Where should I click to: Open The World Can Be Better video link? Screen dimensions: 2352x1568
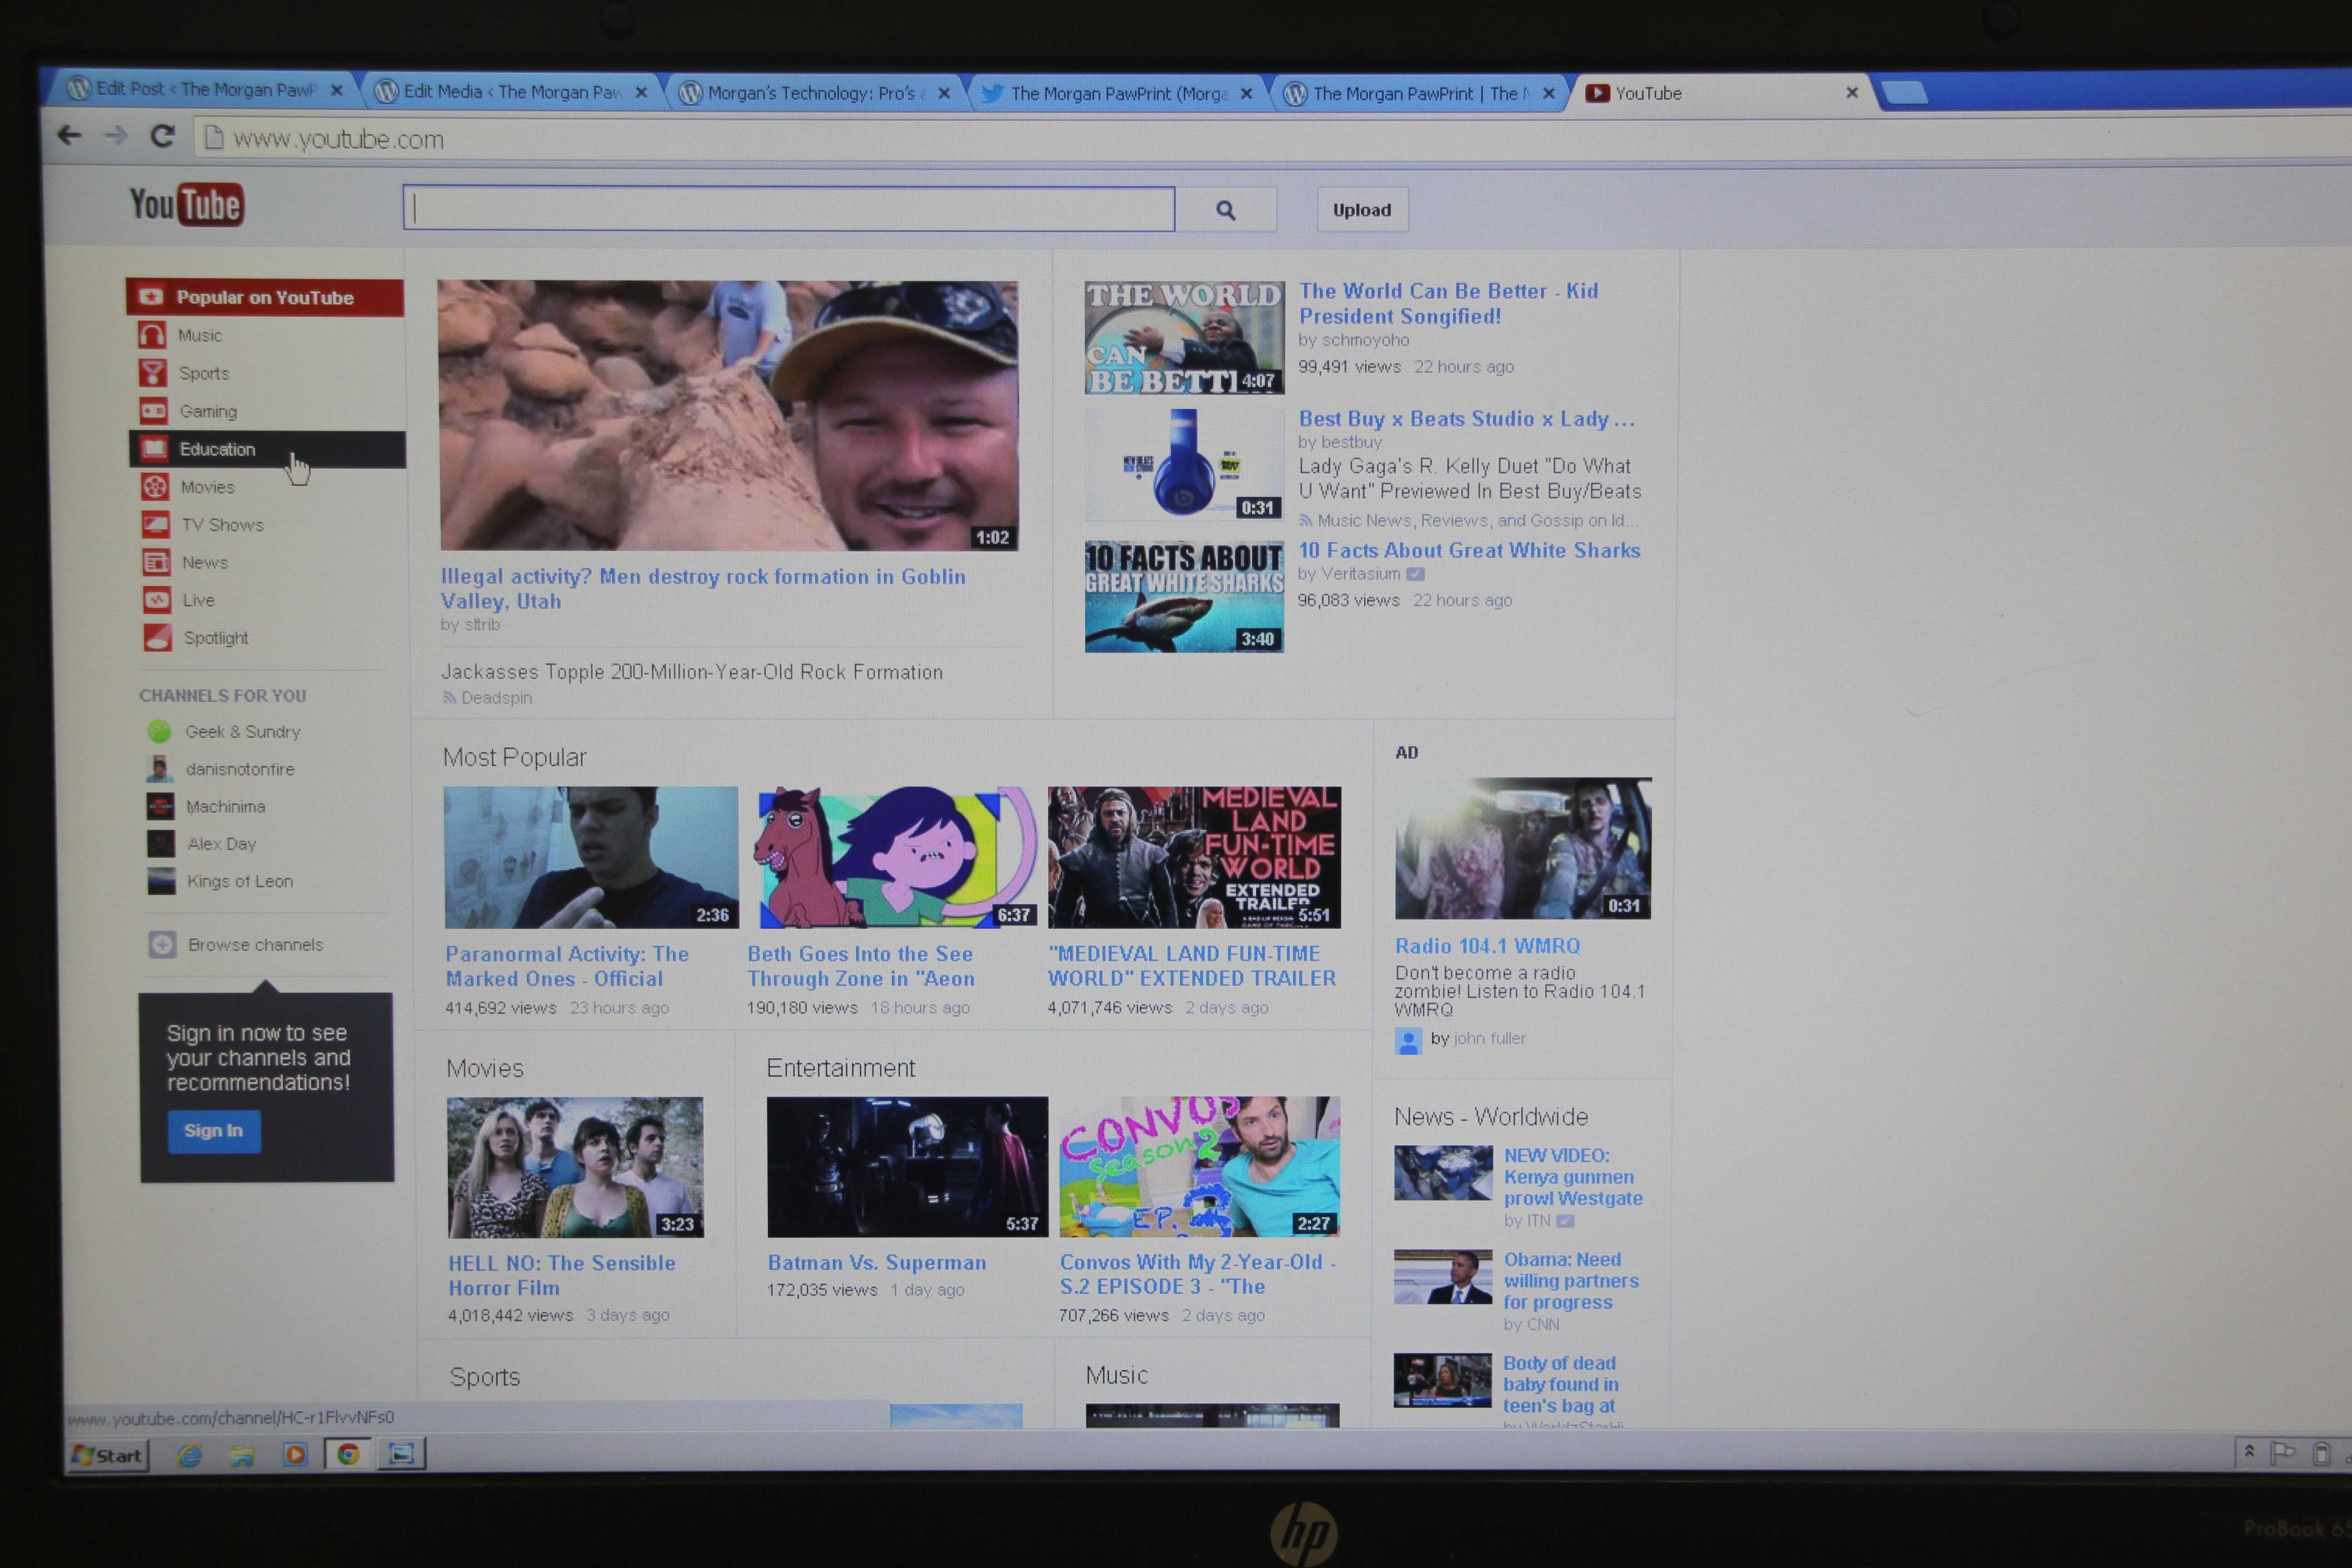pyautogui.click(x=1448, y=303)
